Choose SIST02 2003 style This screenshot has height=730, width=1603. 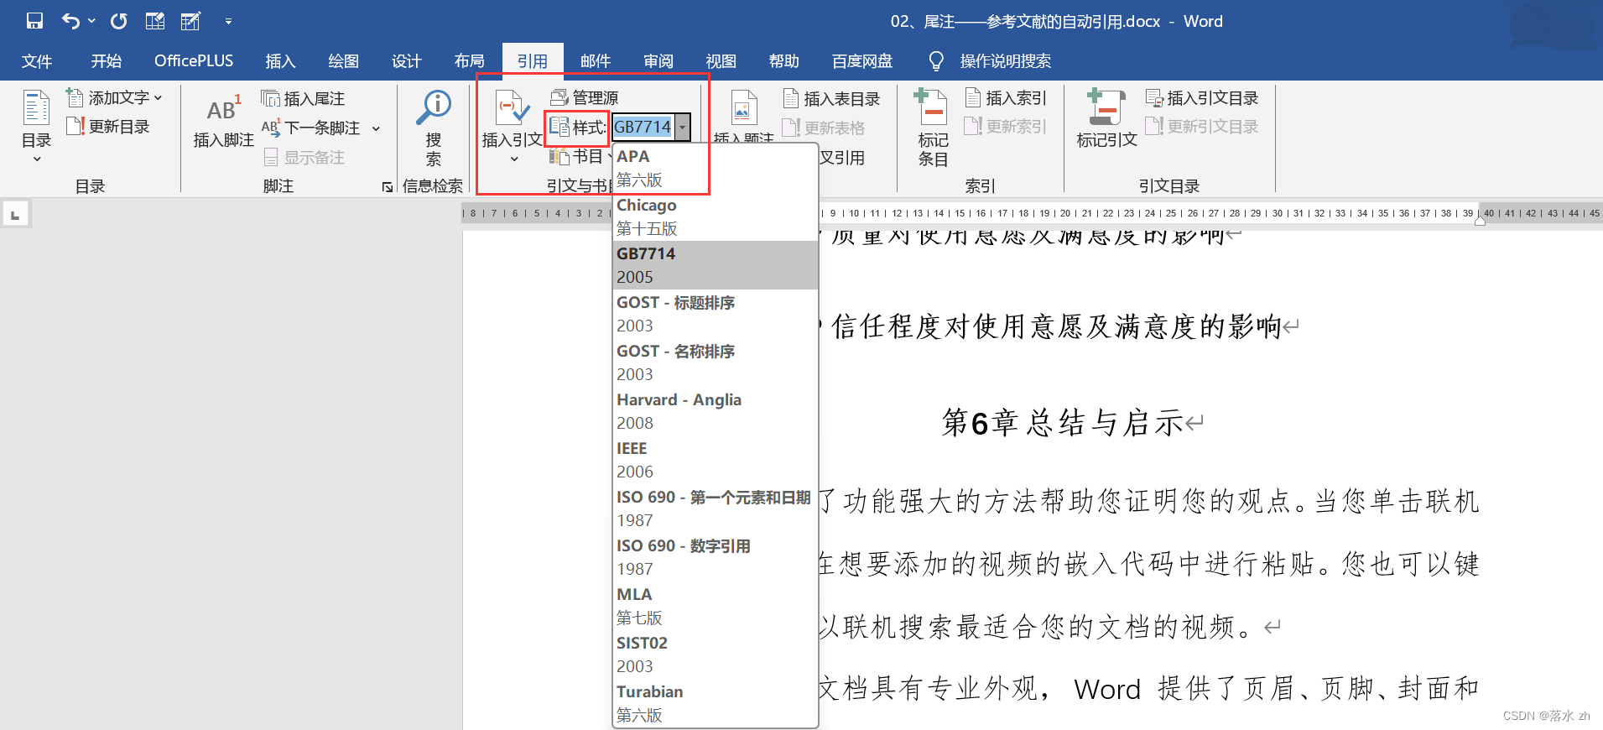(716, 654)
